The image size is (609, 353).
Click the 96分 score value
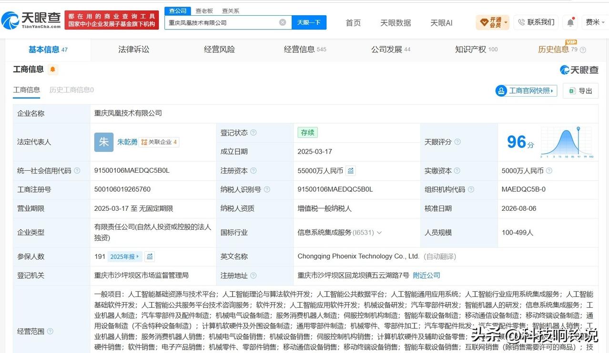[x=520, y=142]
